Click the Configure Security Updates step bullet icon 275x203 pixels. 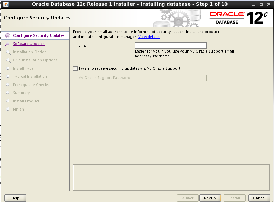click(8, 36)
